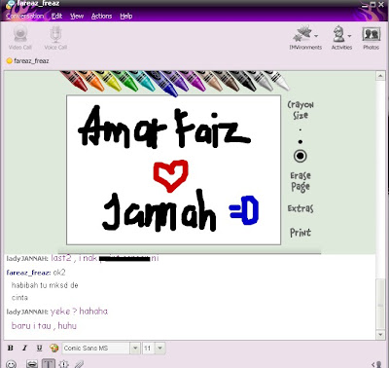Expand the Activities dropdown arrow
Image resolution: width=389 pixels, height=368 pixels.
(x=349, y=35)
